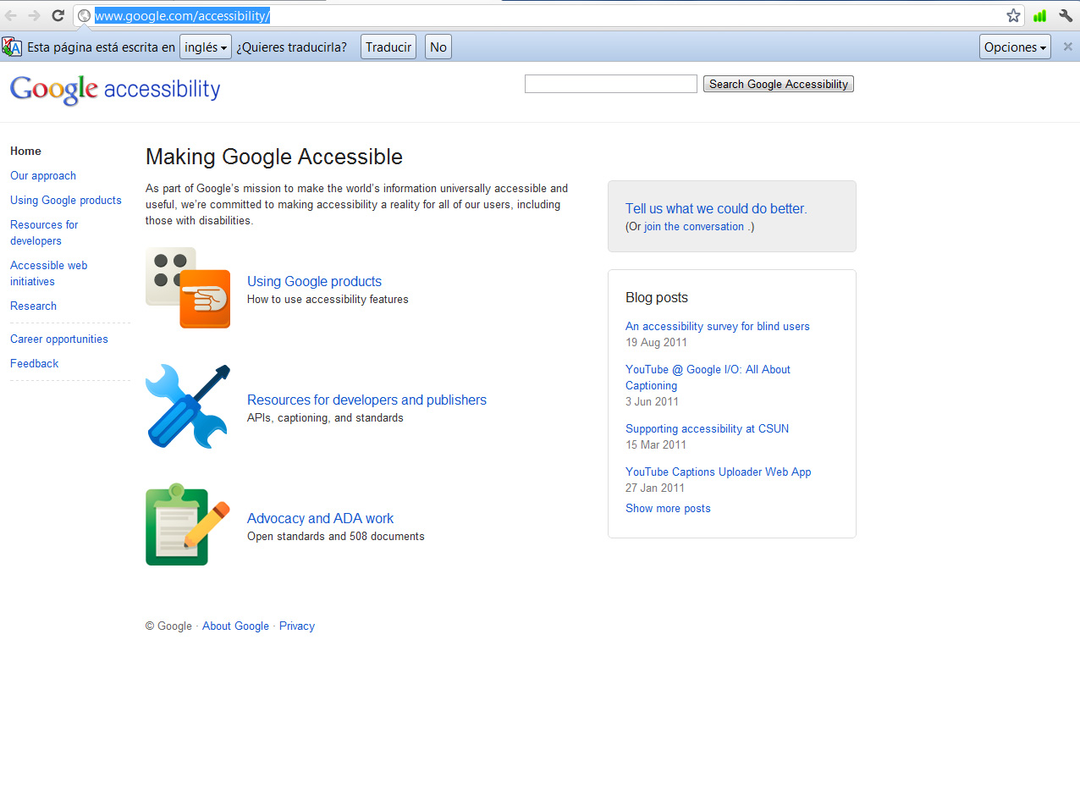Click the 15 Mar 2011 date text
The image size is (1080, 811).
[x=656, y=444]
